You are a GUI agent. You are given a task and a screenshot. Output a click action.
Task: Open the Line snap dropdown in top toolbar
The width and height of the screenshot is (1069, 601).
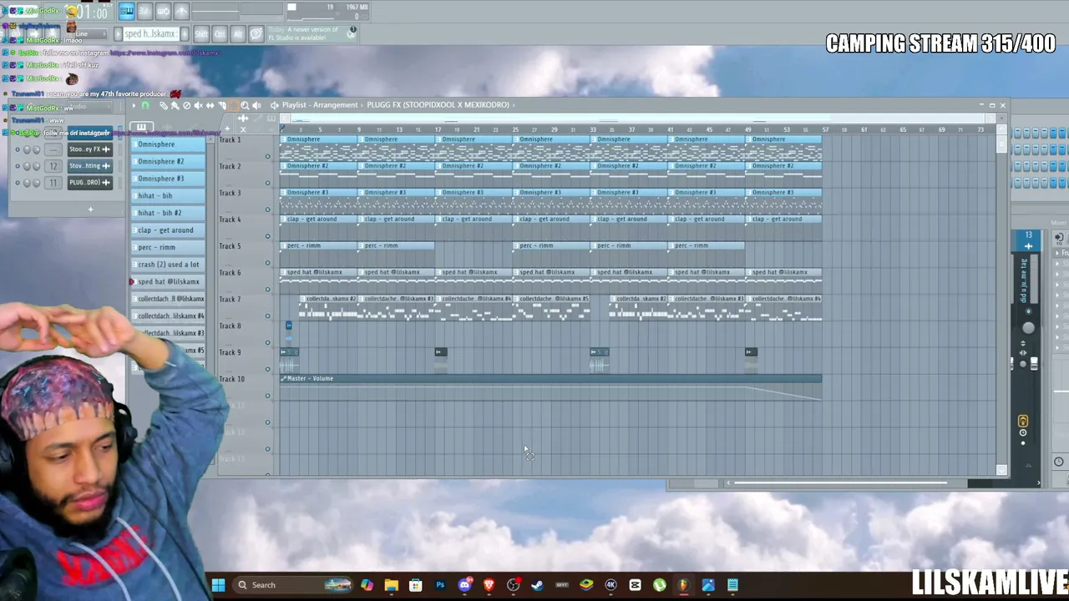point(89,34)
